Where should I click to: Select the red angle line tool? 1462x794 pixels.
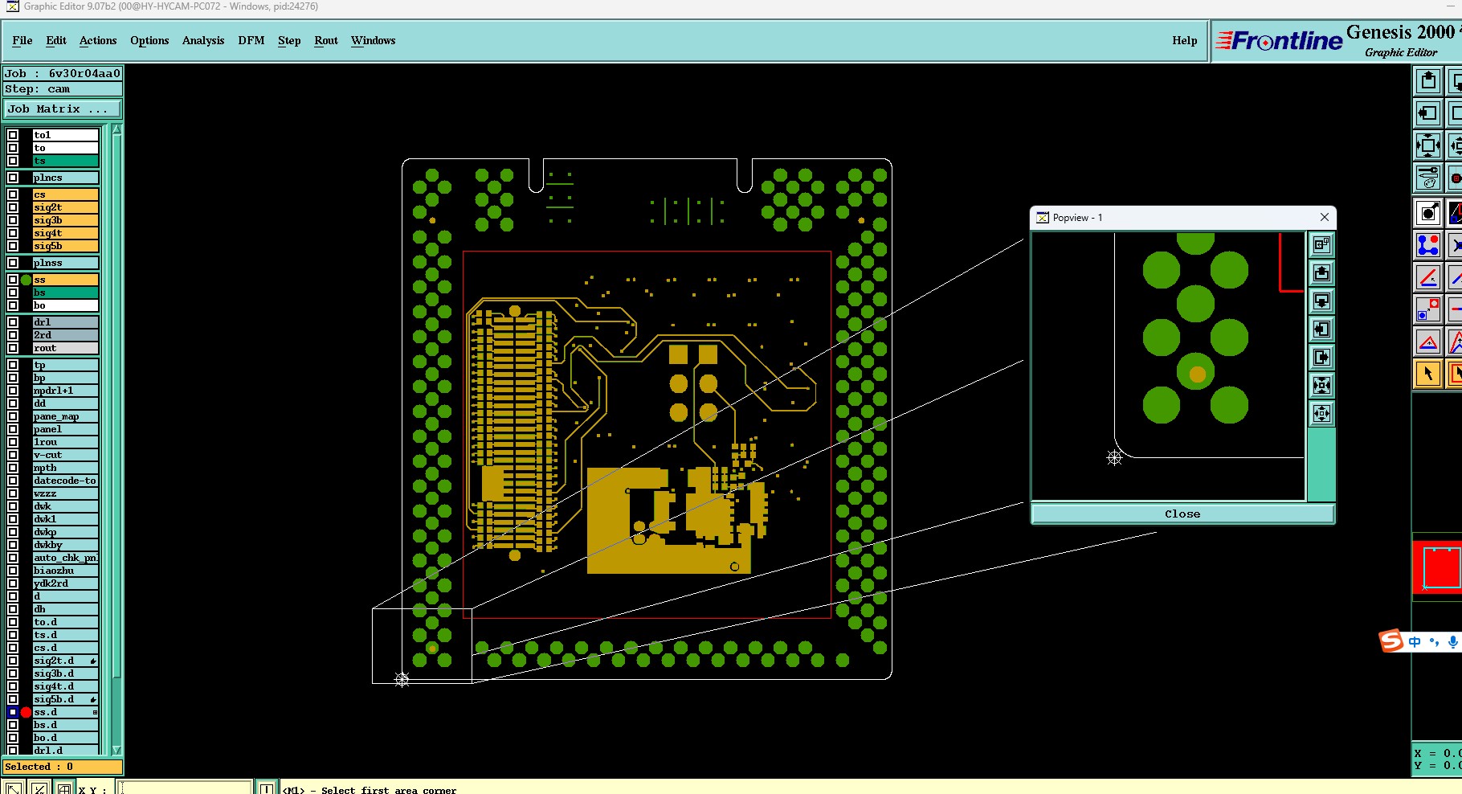click(1427, 277)
